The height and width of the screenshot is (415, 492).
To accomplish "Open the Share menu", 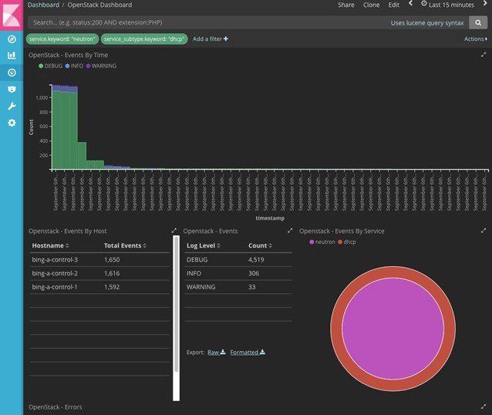I will point(345,5).
